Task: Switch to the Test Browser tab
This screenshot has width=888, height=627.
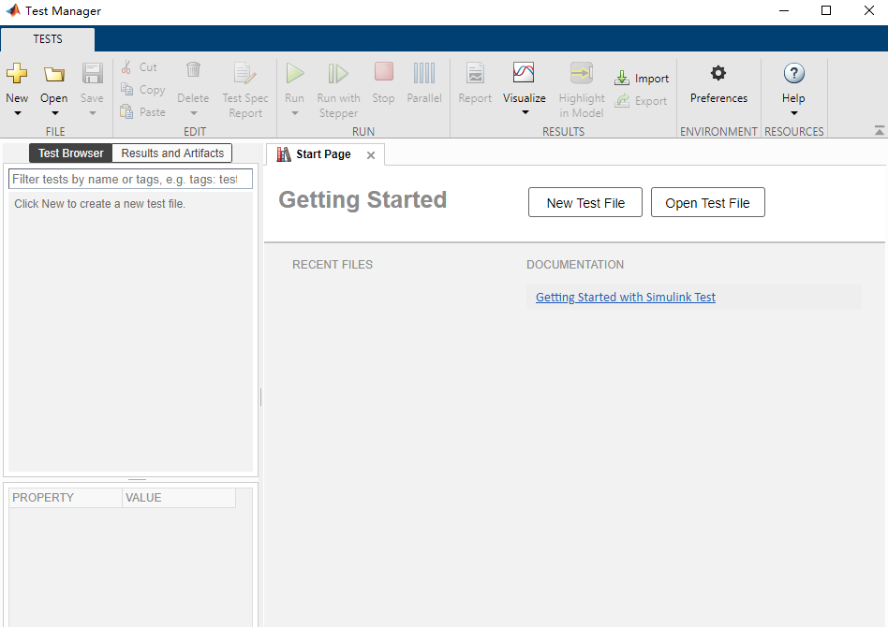Action: (x=71, y=153)
